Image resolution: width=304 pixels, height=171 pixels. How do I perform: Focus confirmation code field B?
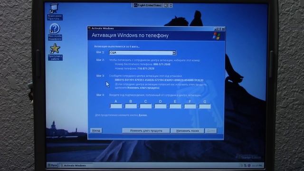pos(131,106)
